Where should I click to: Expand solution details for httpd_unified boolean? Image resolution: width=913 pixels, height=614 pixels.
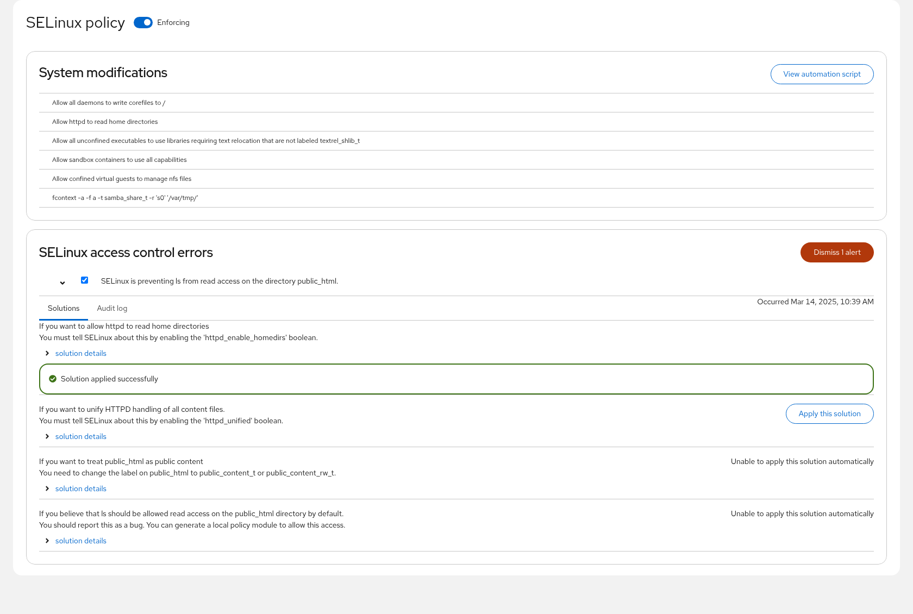point(80,436)
